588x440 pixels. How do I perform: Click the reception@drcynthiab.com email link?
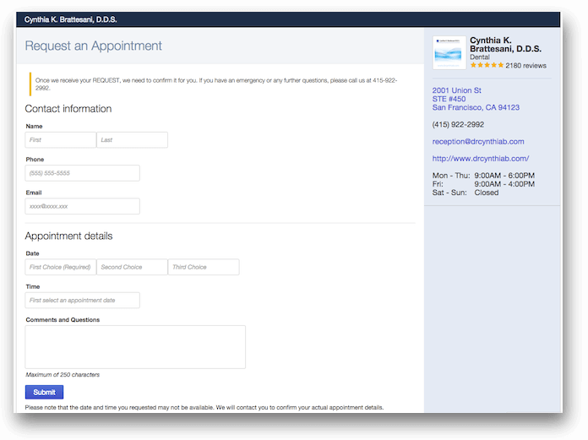pyautogui.click(x=478, y=141)
